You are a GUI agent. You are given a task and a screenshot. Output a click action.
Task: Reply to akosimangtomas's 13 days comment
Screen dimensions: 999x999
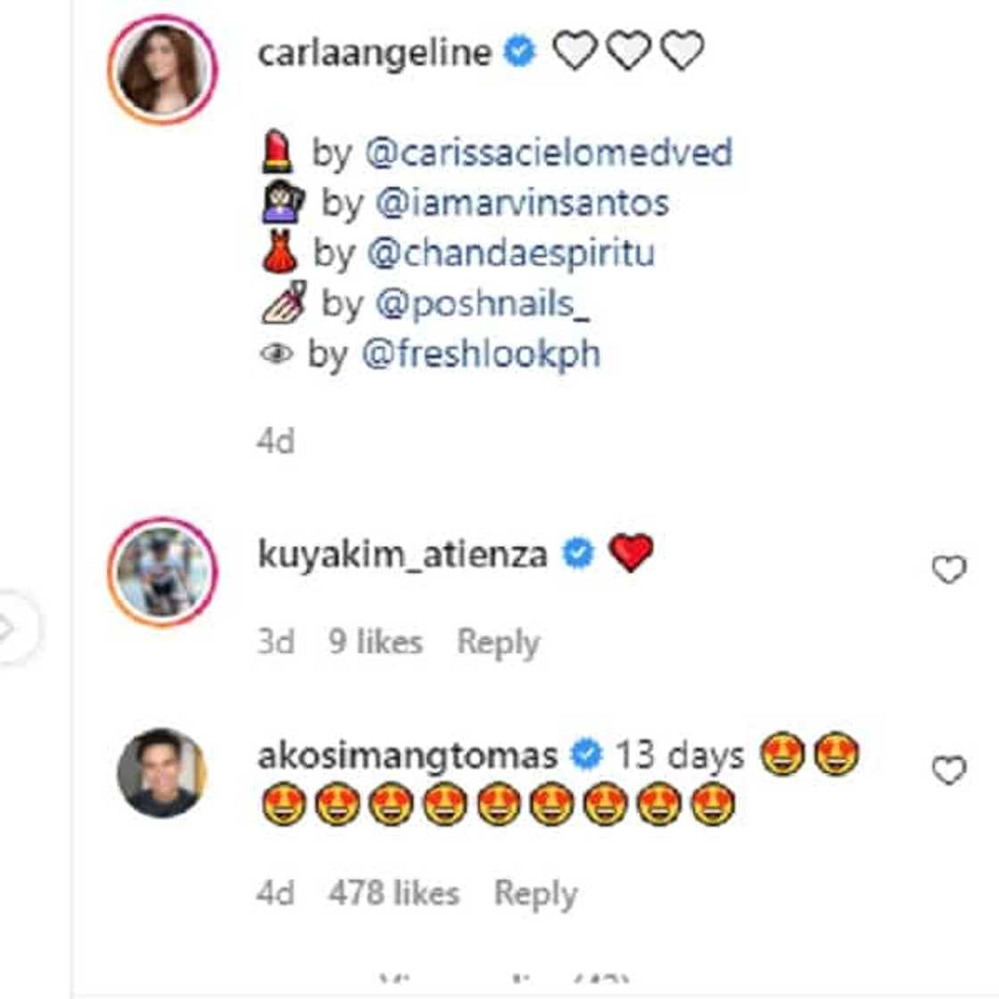pyautogui.click(x=535, y=893)
